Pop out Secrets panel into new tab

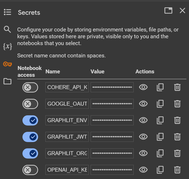coord(168,10)
